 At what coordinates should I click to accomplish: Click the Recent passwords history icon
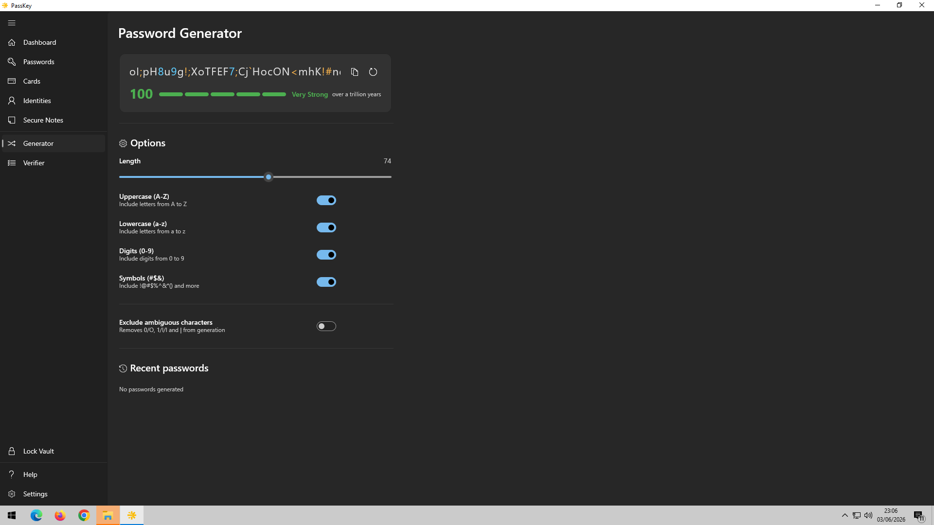[x=123, y=368]
